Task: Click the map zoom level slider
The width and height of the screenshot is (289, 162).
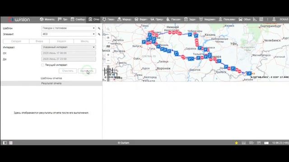Action: (x=108, y=73)
